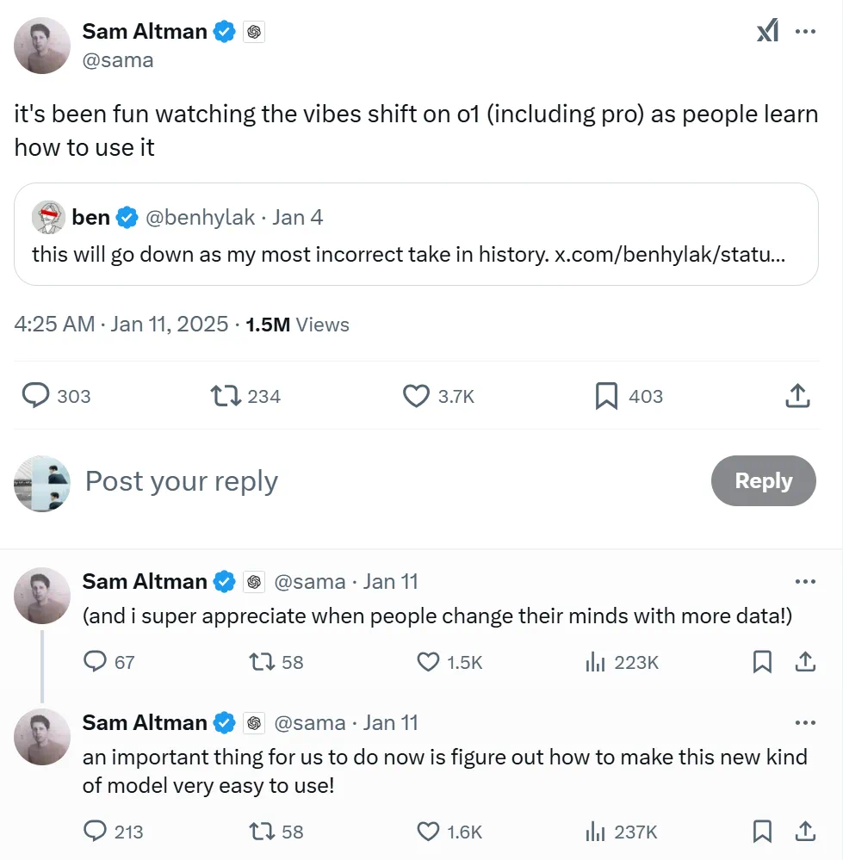Share the main post via share icon
843x860 pixels.
coord(797,396)
